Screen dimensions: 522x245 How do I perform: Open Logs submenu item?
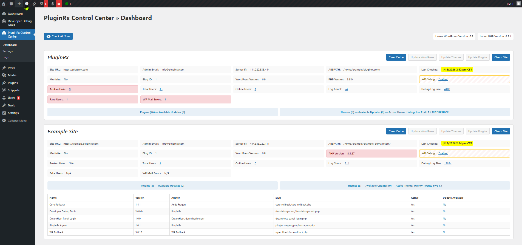(5, 57)
